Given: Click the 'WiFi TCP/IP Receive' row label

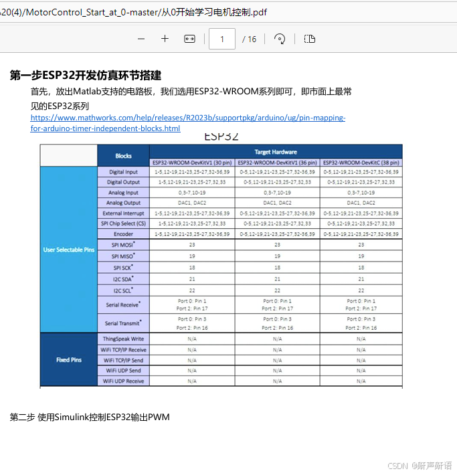Looking at the screenshot, I should click(x=123, y=350).
